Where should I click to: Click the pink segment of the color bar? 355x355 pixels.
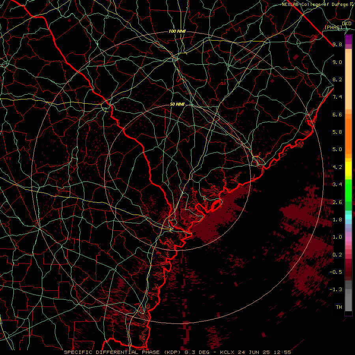(348, 239)
